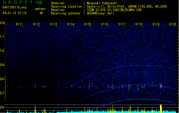Click the Receiver label

coord(58,10)
